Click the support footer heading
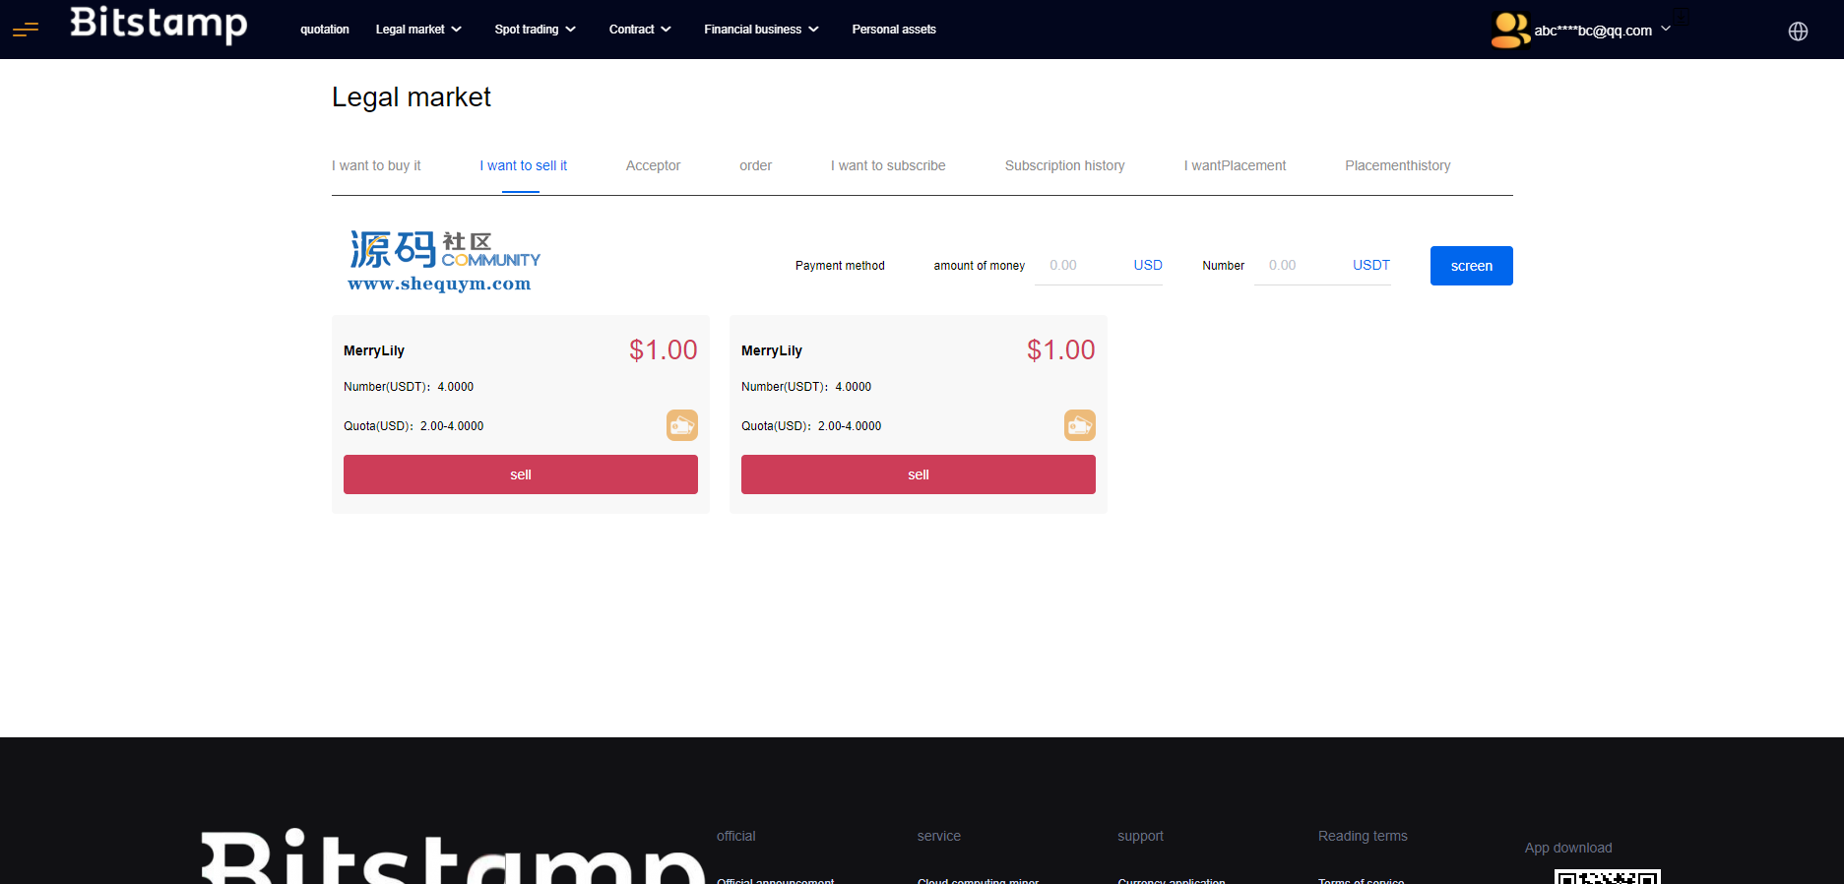1844x884 pixels. [1140, 836]
